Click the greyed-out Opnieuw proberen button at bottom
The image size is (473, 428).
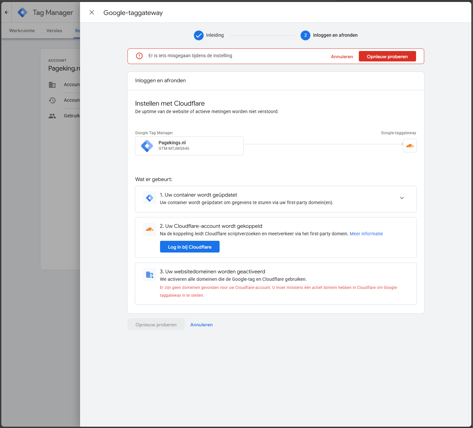tap(156, 324)
